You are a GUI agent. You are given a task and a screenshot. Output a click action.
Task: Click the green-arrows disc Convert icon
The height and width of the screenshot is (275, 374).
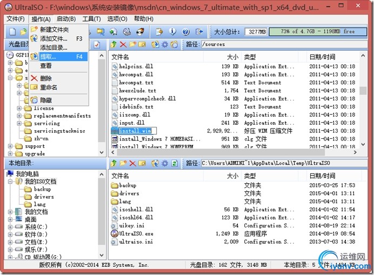113,31
